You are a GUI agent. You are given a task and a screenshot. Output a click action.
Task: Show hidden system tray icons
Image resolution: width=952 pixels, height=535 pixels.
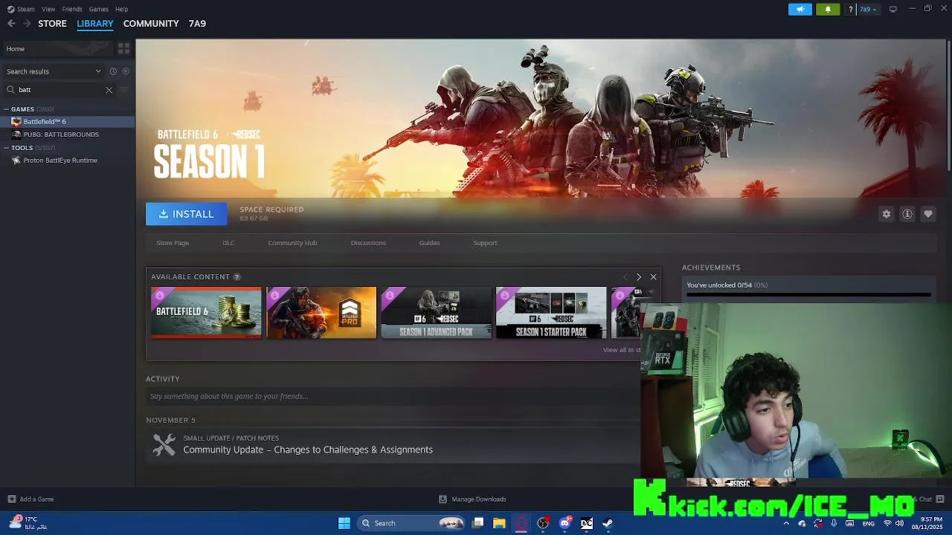click(786, 523)
